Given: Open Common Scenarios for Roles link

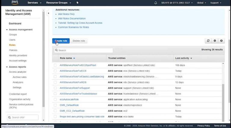Looking at the screenshot, I should (73, 27).
